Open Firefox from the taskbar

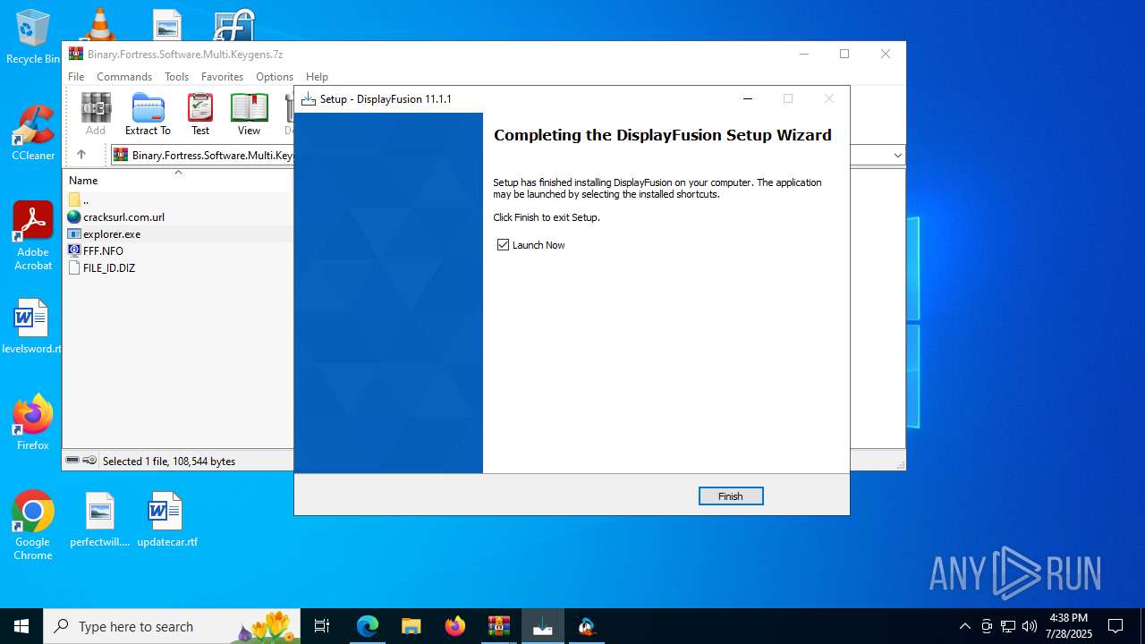pos(455,626)
